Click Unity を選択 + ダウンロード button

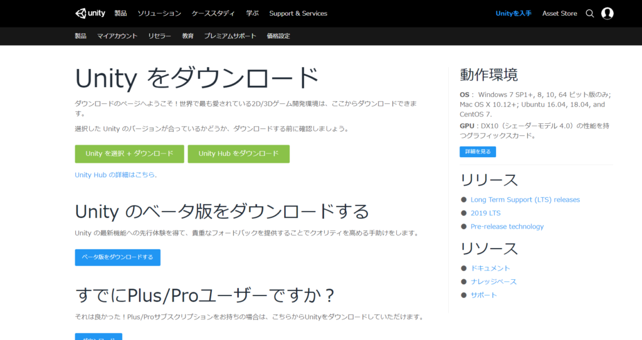click(129, 154)
